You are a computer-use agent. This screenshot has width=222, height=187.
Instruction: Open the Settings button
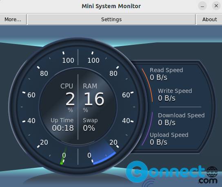coord(111,20)
